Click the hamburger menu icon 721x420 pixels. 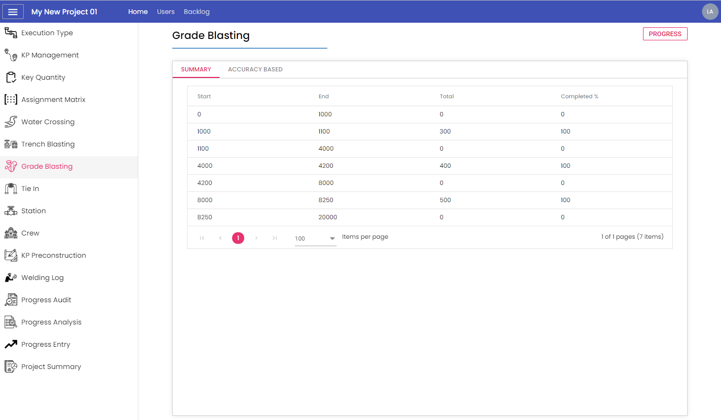[13, 12]
